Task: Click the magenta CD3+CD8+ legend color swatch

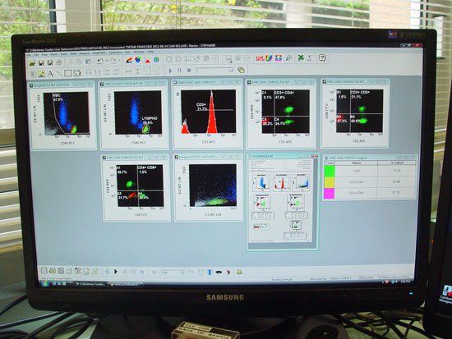Action: [x=330, y=193]
